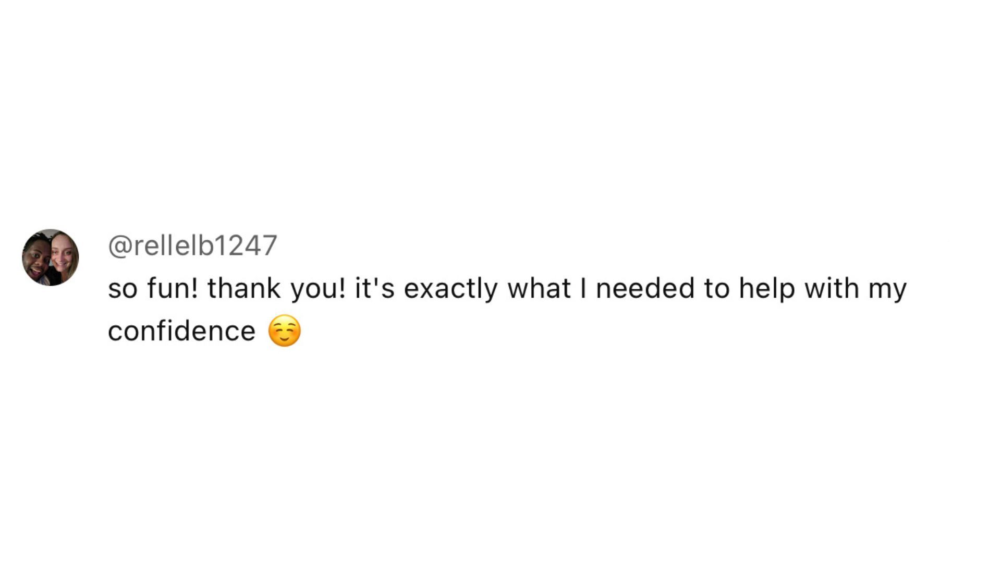Image resolution: width=1001 pixels, height=563 pixels.
Task: Click the smiling face emoji after confidence
Action: click(284, 331)
